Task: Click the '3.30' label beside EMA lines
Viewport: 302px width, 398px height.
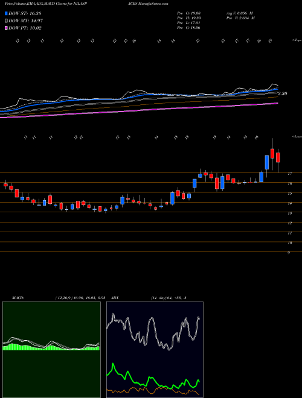Action: pyautogui.click(x=283, y=93)
